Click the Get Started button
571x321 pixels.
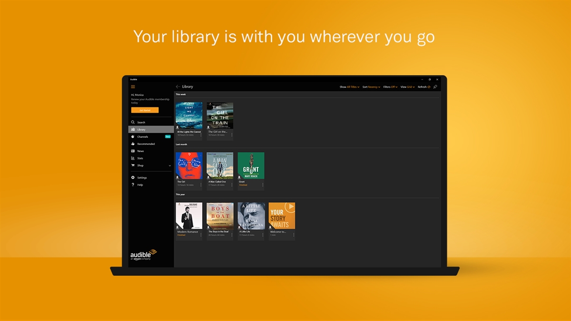[145, 110]
